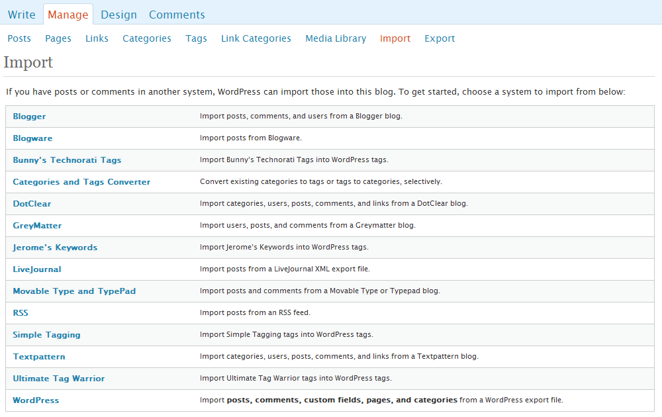Open the Posts submenu item
662x417 pixels.
click(x=19, y=38)
